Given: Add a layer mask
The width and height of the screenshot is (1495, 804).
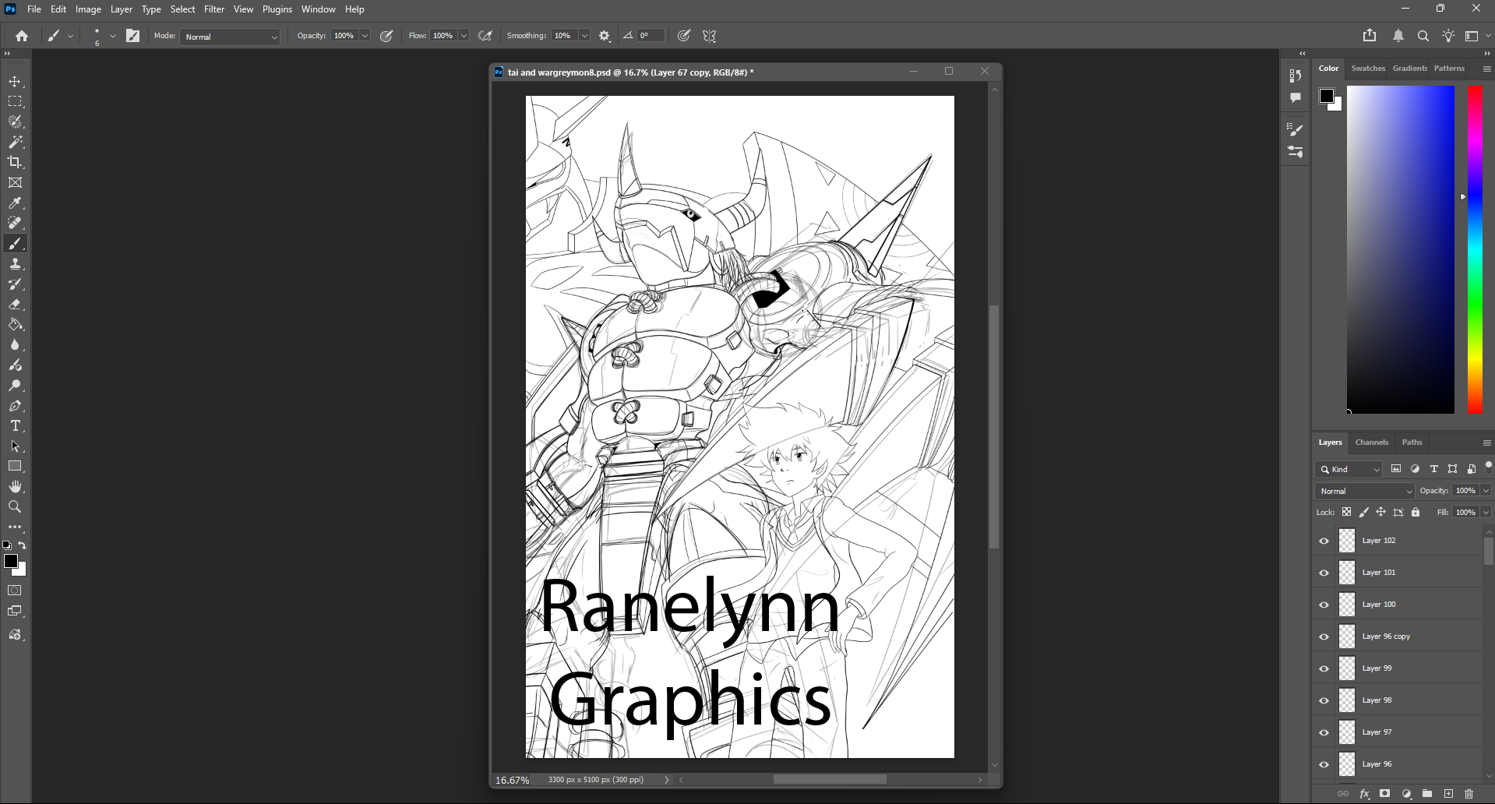Looking at the screenshot, I should [1384, 794].
